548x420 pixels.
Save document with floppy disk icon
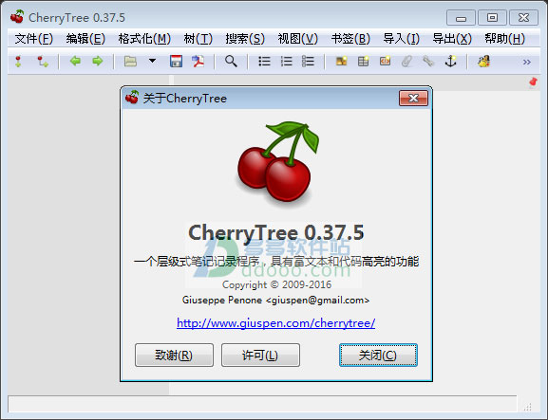176,62
